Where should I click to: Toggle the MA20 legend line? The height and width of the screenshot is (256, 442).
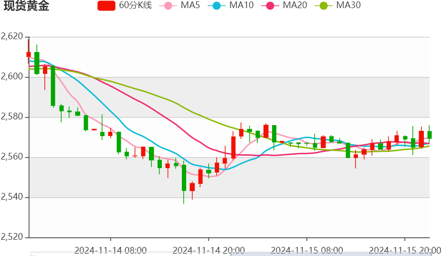284,5
